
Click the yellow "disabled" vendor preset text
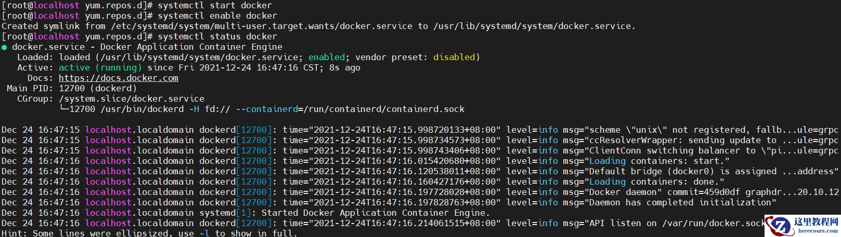coord(454,57)
